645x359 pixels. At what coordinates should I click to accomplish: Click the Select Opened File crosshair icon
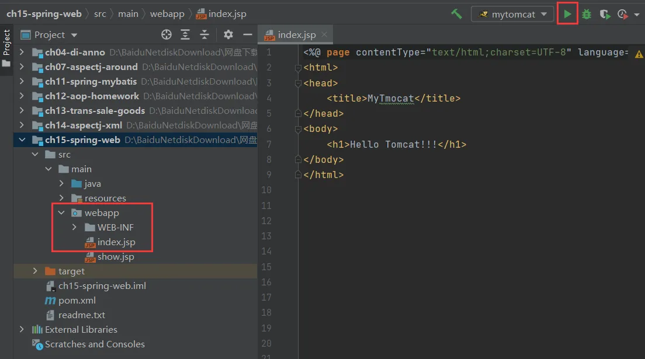click(166, 34)
